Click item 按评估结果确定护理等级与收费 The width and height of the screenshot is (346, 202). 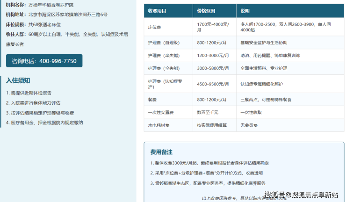pyautogui.click(x=40, y=113)
